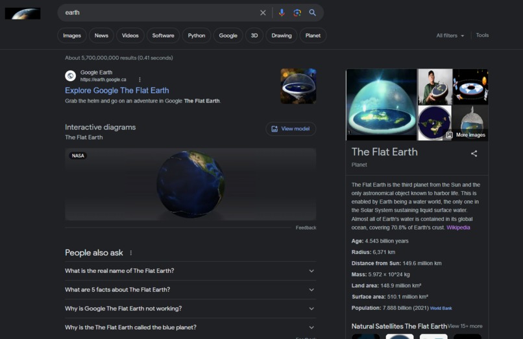Click the NASA badge on the diagram
Screen dimensions: 523x339
tap(78, 156)
